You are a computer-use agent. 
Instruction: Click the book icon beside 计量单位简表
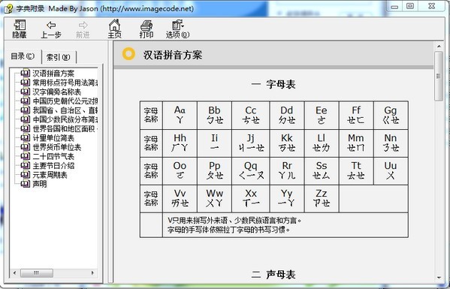click(x=26, y=137)
